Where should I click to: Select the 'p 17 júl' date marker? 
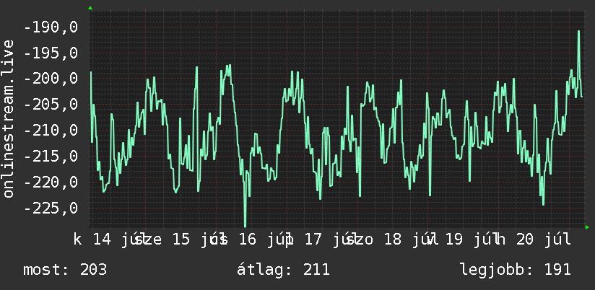click(321, 240)
